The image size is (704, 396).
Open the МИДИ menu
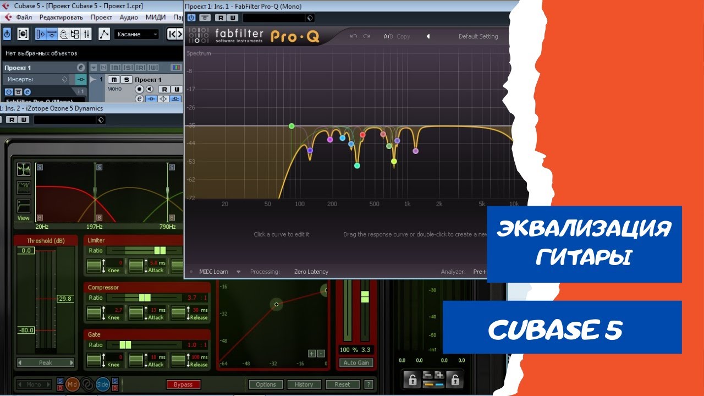[x=156, y=17]
